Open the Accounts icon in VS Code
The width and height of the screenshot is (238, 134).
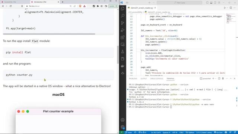point(122,120)
